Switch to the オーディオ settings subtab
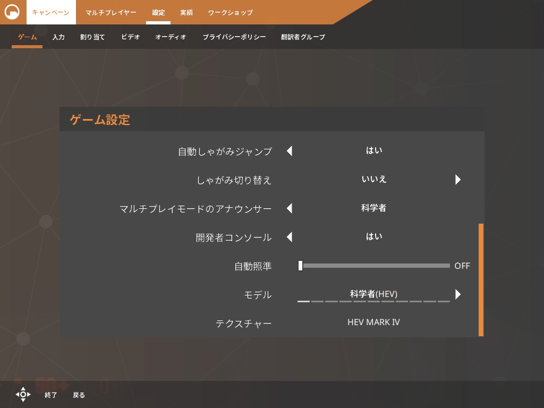Screen dimensions: 544x408 point(171,37)
